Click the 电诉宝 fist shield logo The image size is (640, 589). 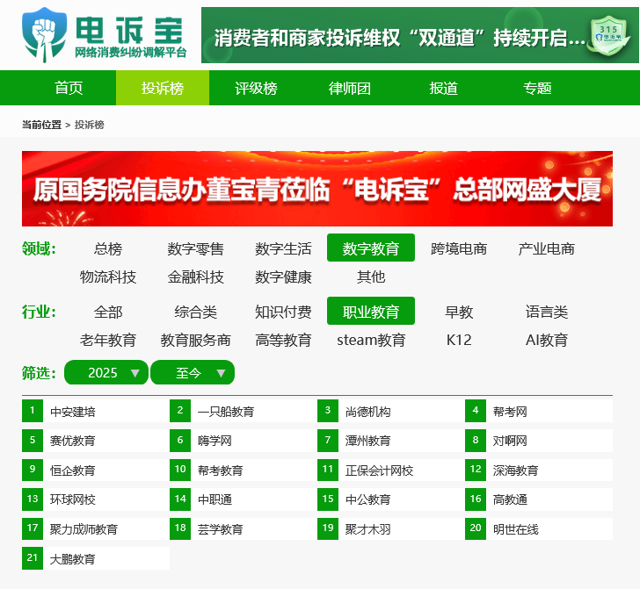click(45, 34)
